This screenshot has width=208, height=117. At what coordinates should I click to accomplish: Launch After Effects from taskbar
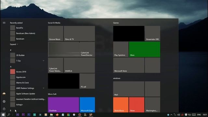[18, 115]
